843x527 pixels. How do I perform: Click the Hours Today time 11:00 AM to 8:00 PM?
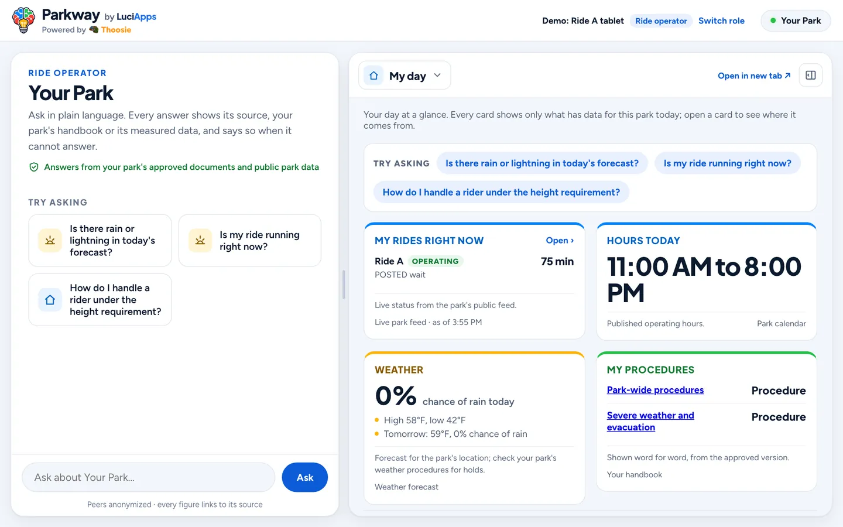(x=704, y=280)
